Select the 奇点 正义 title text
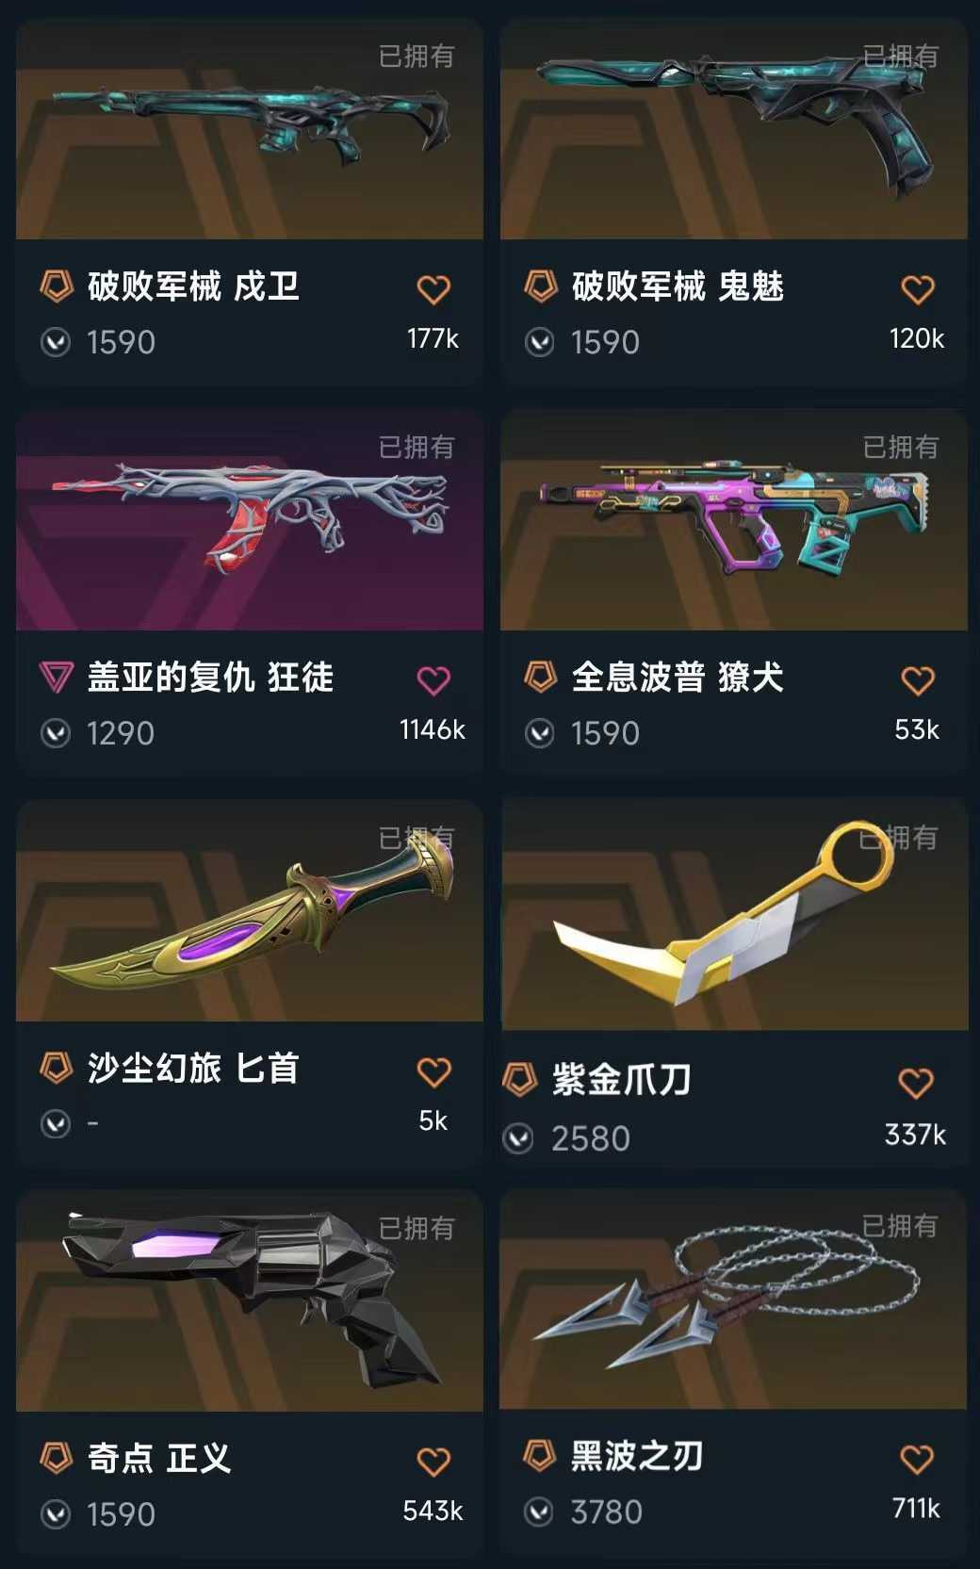This screenshot has width=980, height=1569. [159, 1458]
